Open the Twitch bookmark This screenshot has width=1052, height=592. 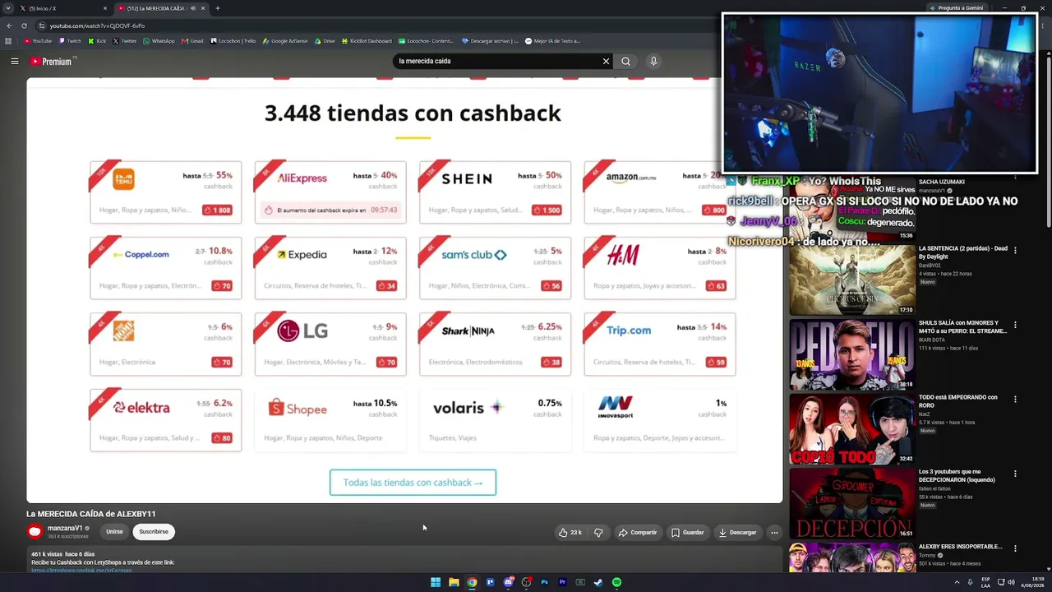pyautogui.click(x=70, y=41)
